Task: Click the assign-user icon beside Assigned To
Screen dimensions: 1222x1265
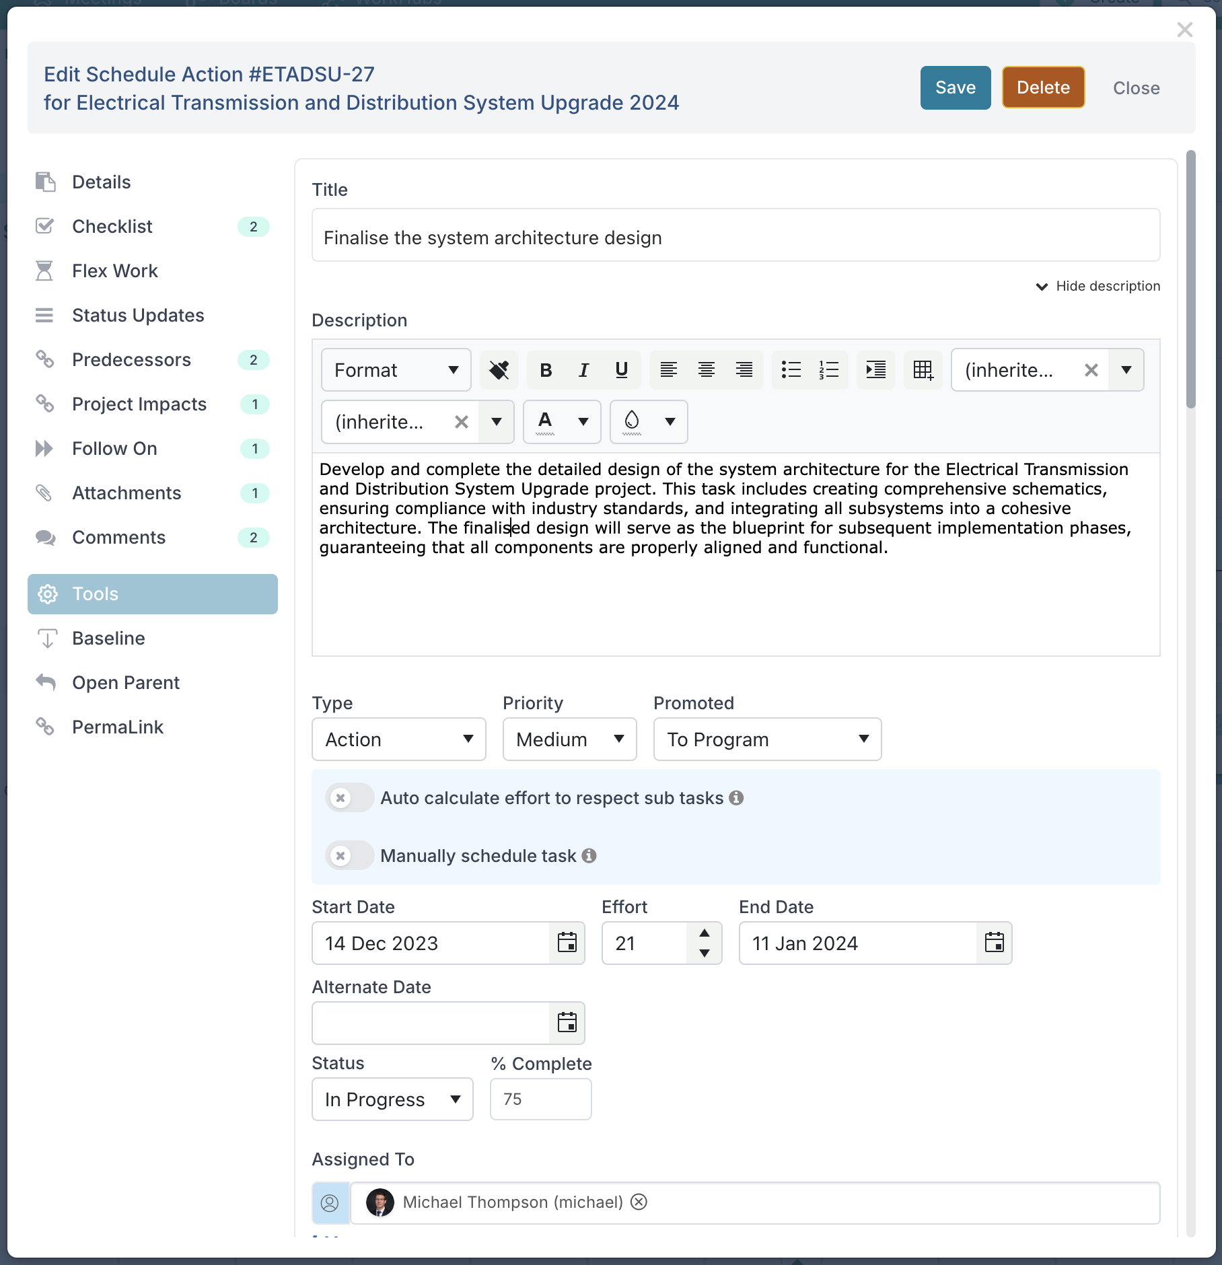Action: tap(330, 1202)
